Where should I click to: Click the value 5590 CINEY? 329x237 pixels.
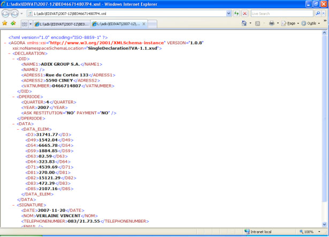tap(59, 81)
